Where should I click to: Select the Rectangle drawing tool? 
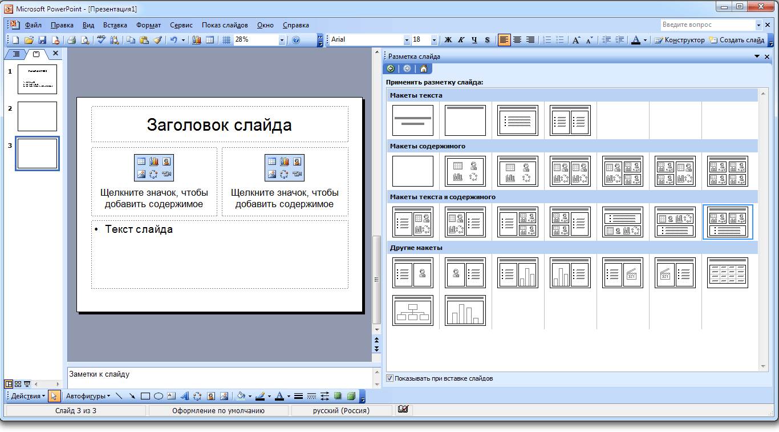[x=145, y=395]
